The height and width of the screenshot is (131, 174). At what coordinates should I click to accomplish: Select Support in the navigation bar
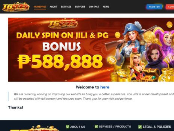(x=80, y=7)
